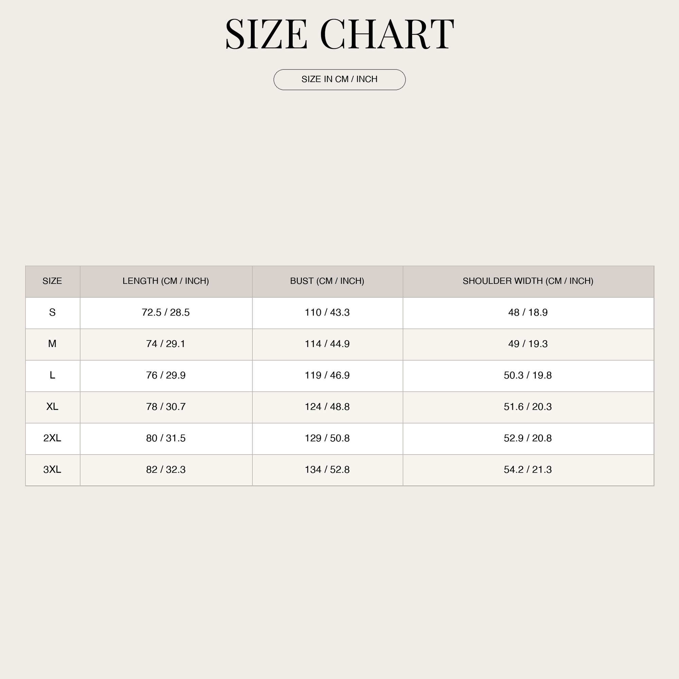Select the LENGTH (CM / INCH) header
Viewport: 679px width, 679px height.
point(166,281)
